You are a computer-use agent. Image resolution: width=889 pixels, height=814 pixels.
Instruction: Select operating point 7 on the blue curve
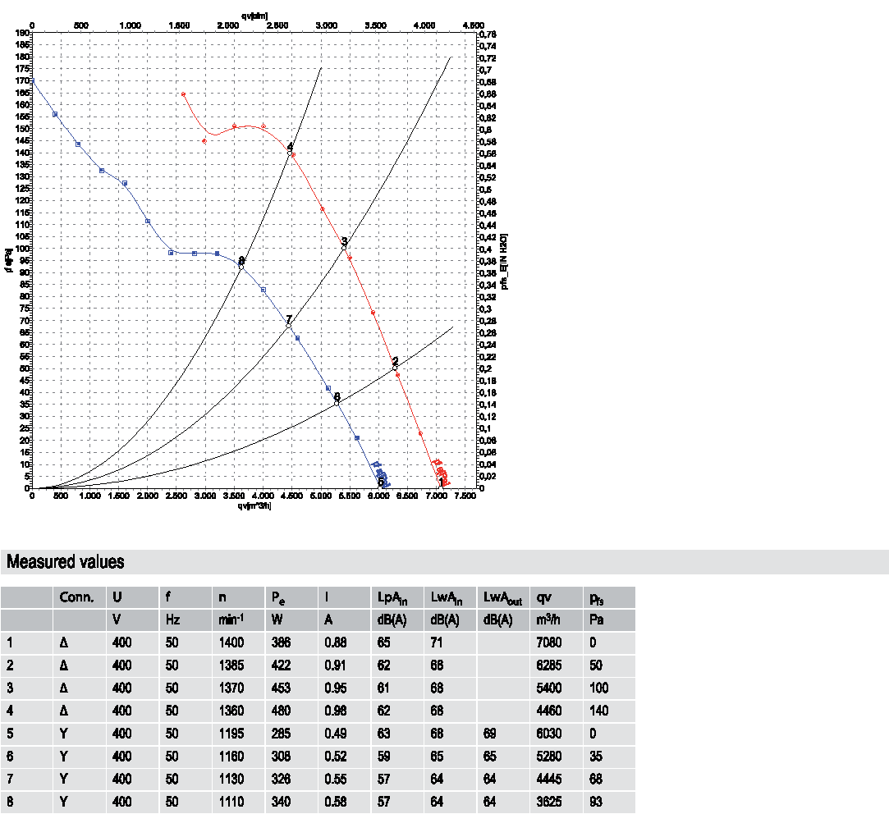coord(289,326)
